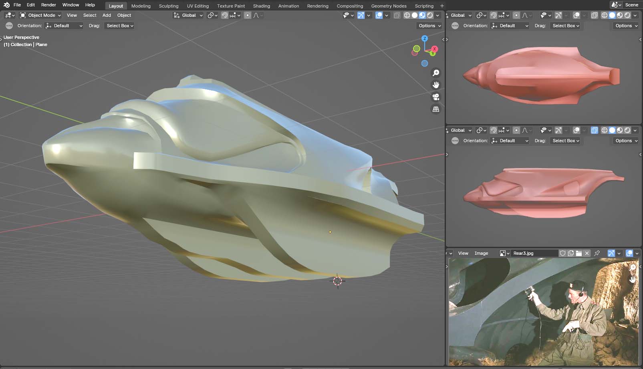Toggle overlays in the main viewport

[x=379, y=15]
